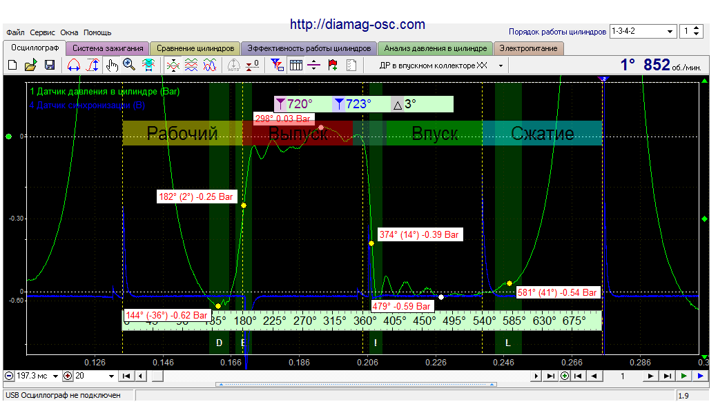Screen dimensions: 718x404
Task: Click the stacked red green blue waves icon
Action: (x=191, y=65)
